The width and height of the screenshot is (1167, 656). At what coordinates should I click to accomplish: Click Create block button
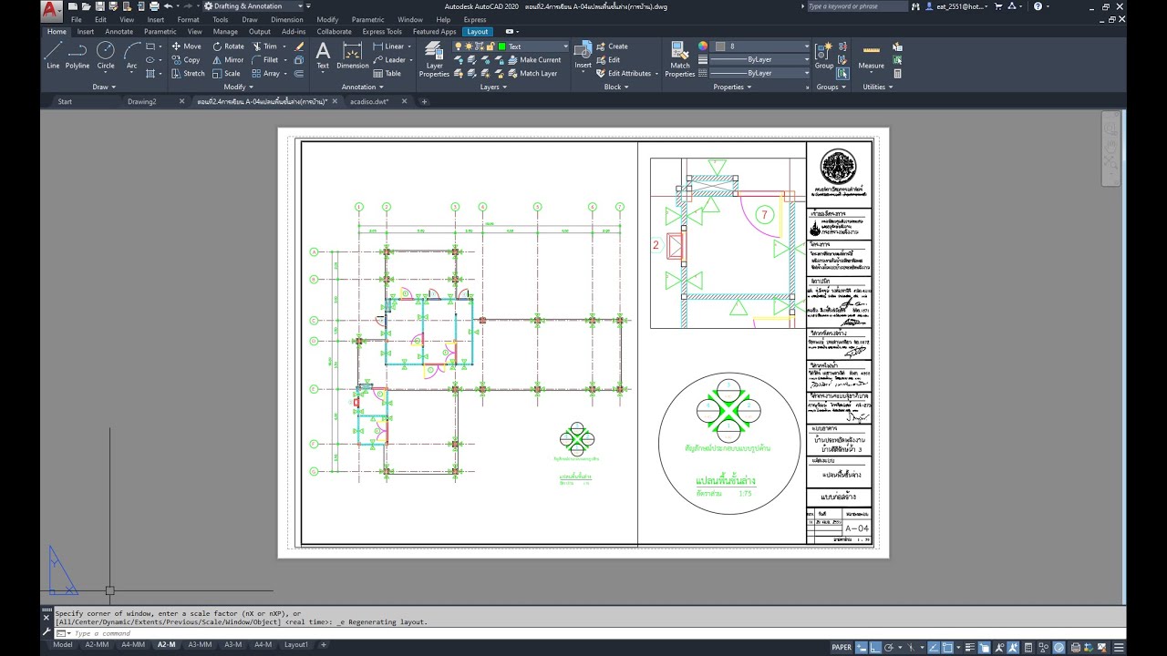[x=612, y=46]
